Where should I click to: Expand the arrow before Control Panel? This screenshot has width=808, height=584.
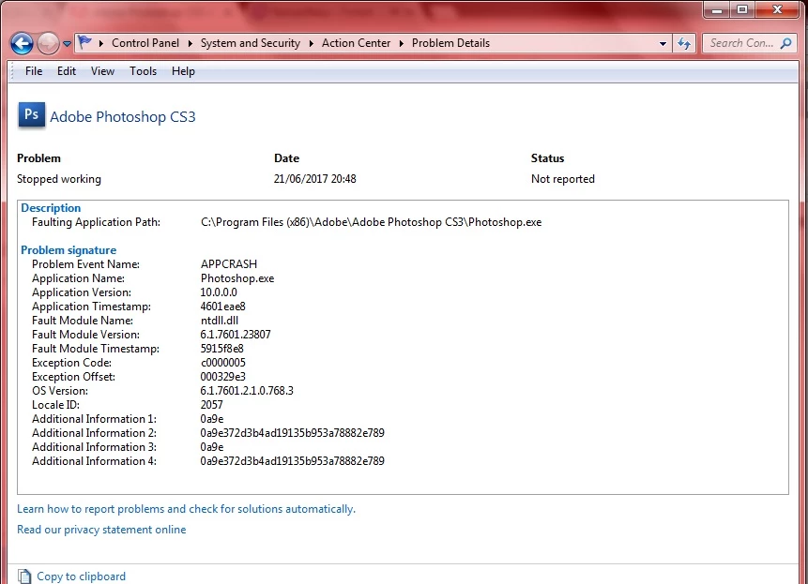click(x=101, y=43)
